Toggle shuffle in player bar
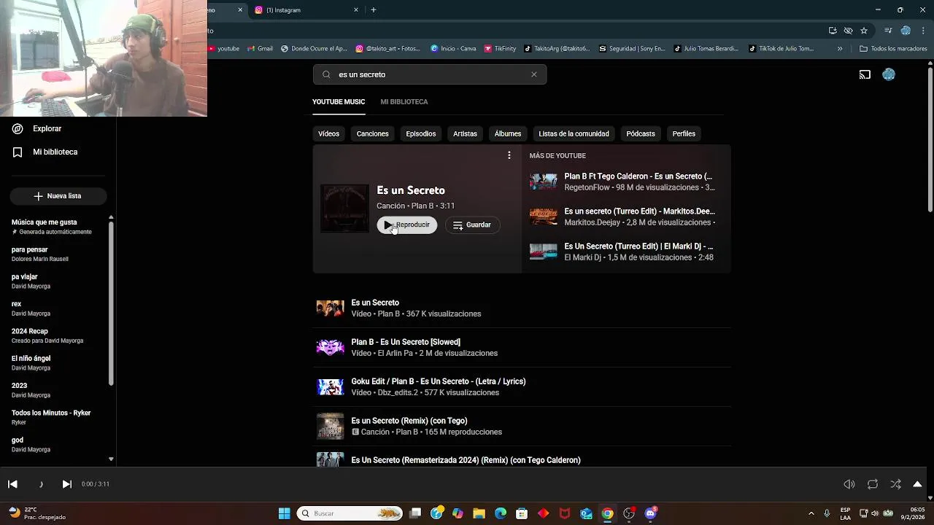The width and height of the screenshot is (934, 525). click(895, 484)
